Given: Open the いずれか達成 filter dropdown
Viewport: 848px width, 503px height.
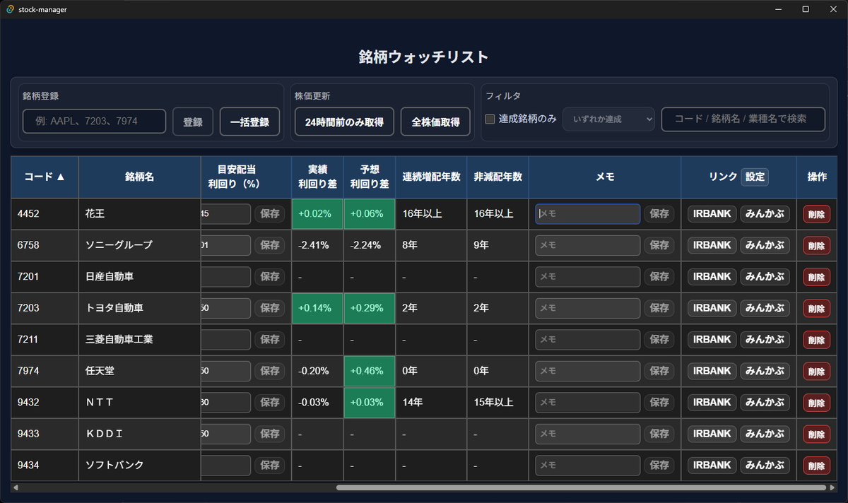Looking at the screenshot, I should [x=608, y=119].
